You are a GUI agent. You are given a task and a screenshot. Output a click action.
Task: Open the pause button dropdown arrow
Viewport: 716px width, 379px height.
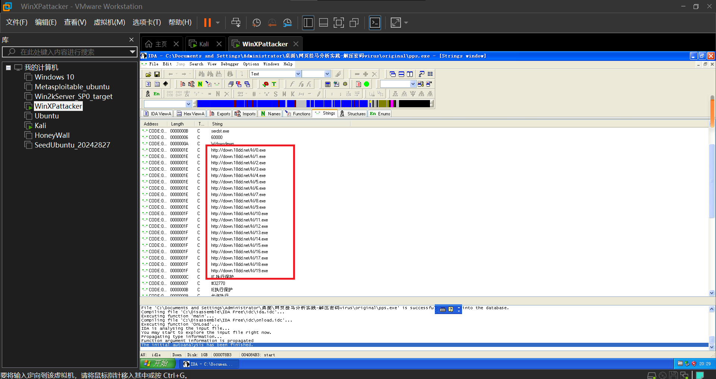click(x=218, y=23)
